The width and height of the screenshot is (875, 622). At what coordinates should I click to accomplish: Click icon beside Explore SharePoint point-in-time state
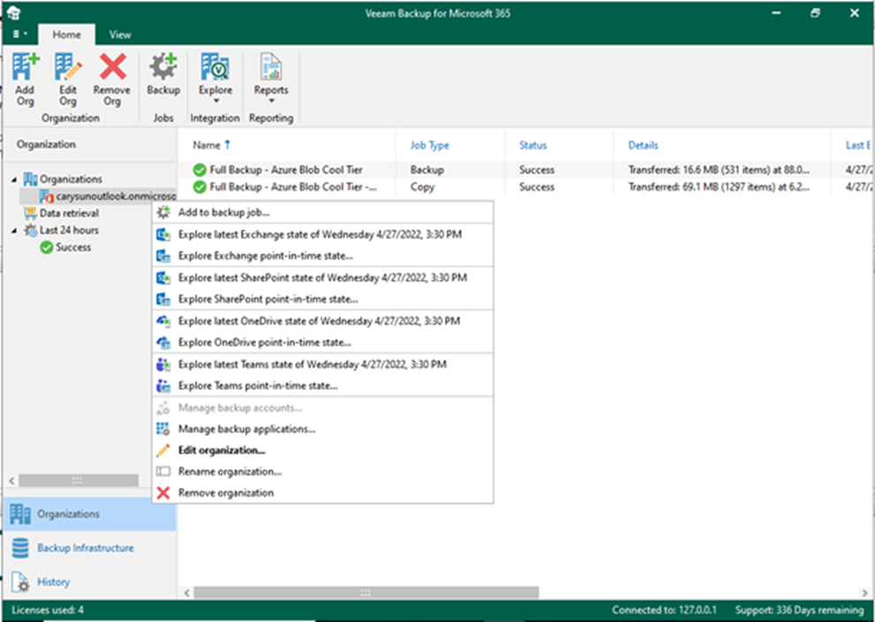coord(163,299)
